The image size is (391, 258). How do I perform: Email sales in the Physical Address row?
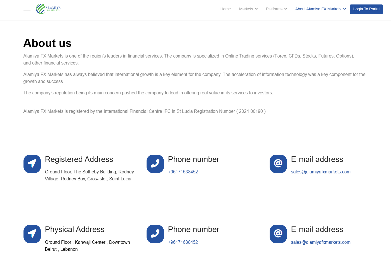(321, 242)
